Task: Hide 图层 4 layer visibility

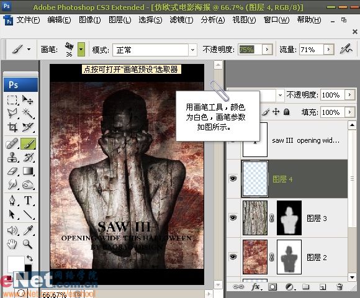Action: coord(233,179)
